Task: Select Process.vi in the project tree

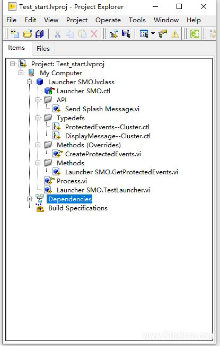Action: [72, 181]
